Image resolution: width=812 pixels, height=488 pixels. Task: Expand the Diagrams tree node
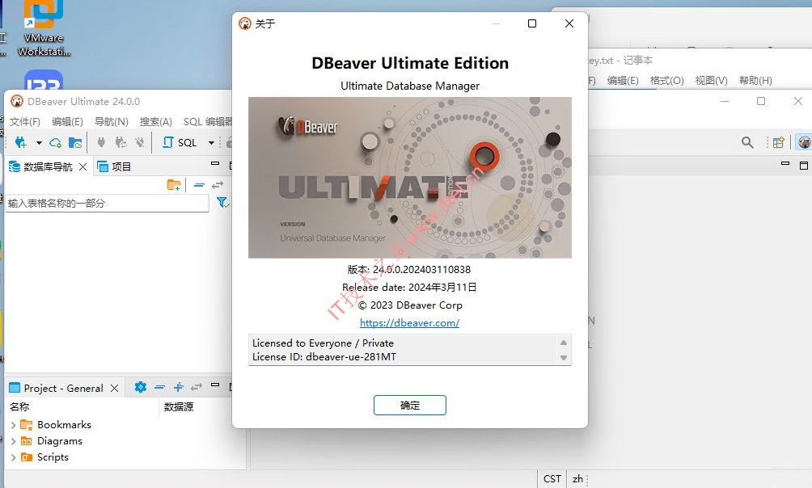[14, 441]
